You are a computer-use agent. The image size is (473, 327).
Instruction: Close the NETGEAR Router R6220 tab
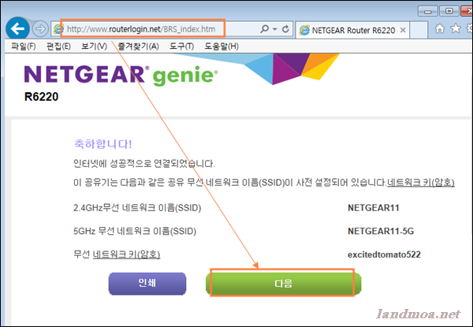(402, 30)
